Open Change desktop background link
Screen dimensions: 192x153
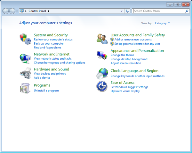[x=129, y=59]
